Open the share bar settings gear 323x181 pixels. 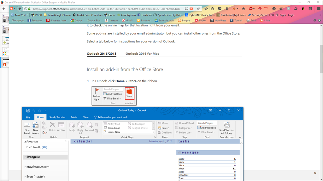[314, 20]
